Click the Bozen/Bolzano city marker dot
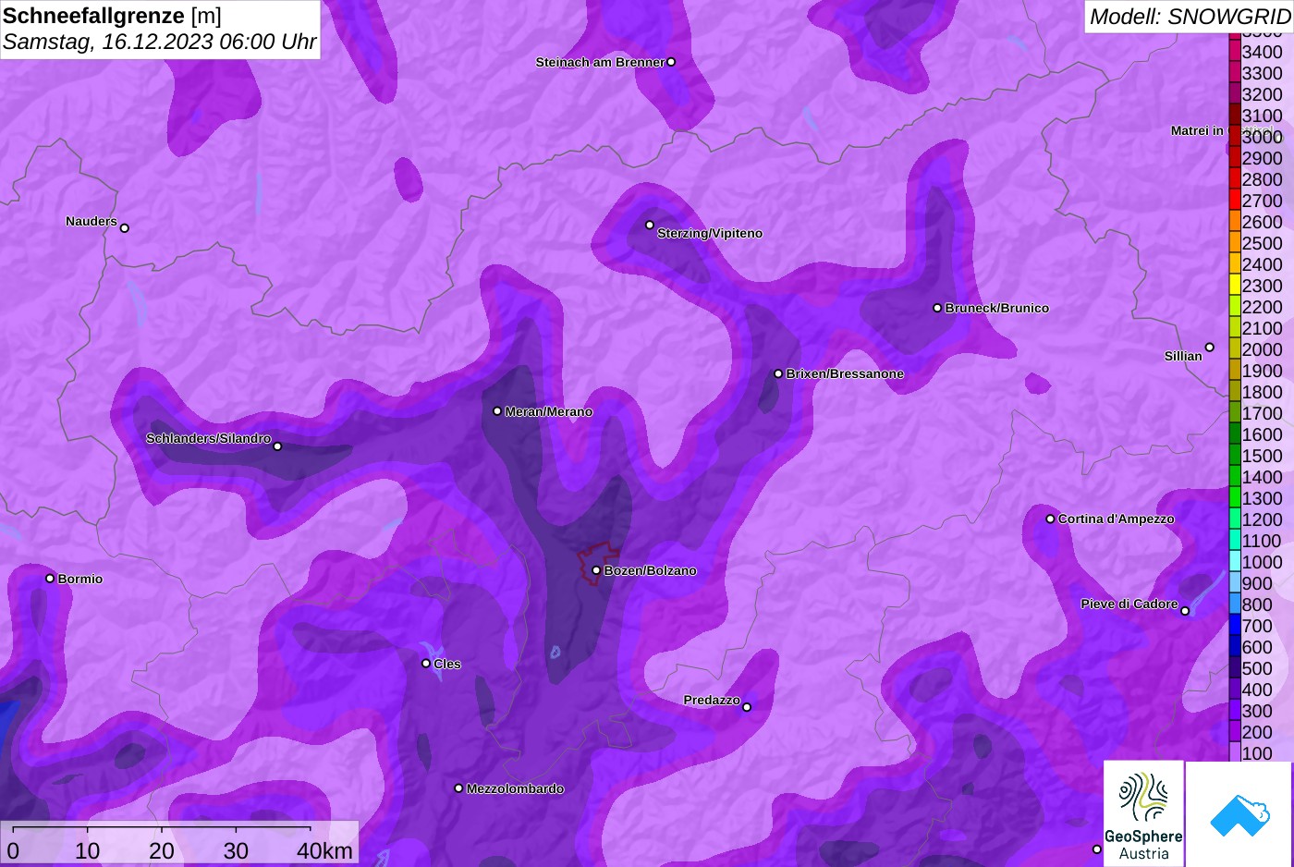 pyautogui.click(x=596, y=570)
